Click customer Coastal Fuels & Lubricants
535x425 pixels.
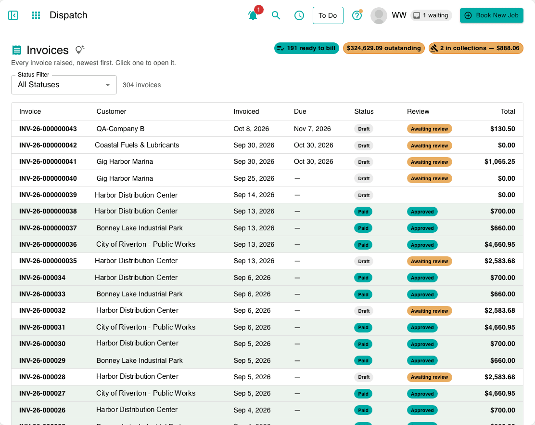(137, 145)
